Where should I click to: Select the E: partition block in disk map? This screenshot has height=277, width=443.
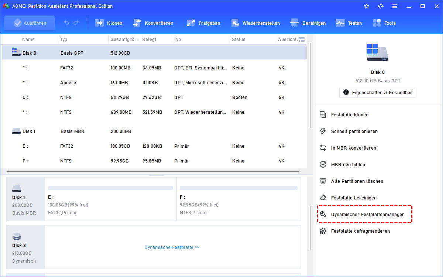[x=110, y=199]
